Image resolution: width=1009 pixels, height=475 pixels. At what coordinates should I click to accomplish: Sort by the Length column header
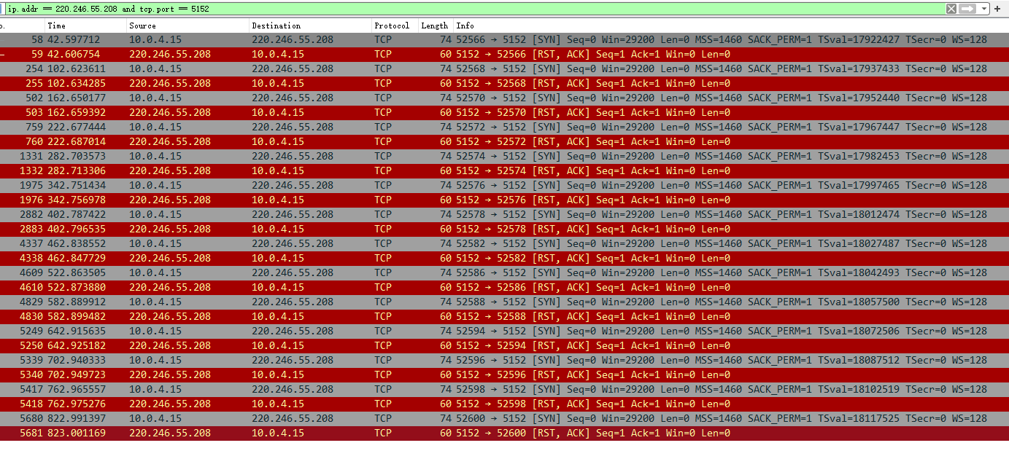(x=436, y=25)
